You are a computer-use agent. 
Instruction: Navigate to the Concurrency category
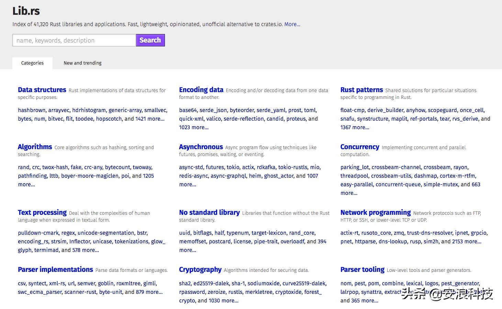click(360, 147)
